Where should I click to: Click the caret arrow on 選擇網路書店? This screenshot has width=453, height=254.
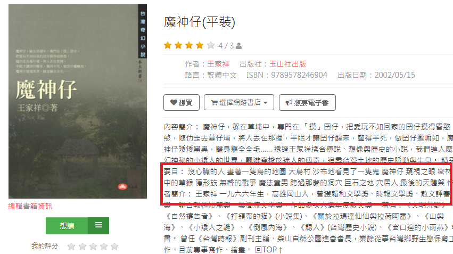click(266, 103)
